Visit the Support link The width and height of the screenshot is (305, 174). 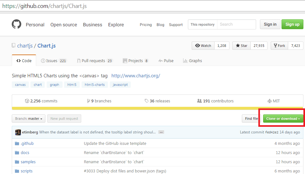[x=176, y=25]
